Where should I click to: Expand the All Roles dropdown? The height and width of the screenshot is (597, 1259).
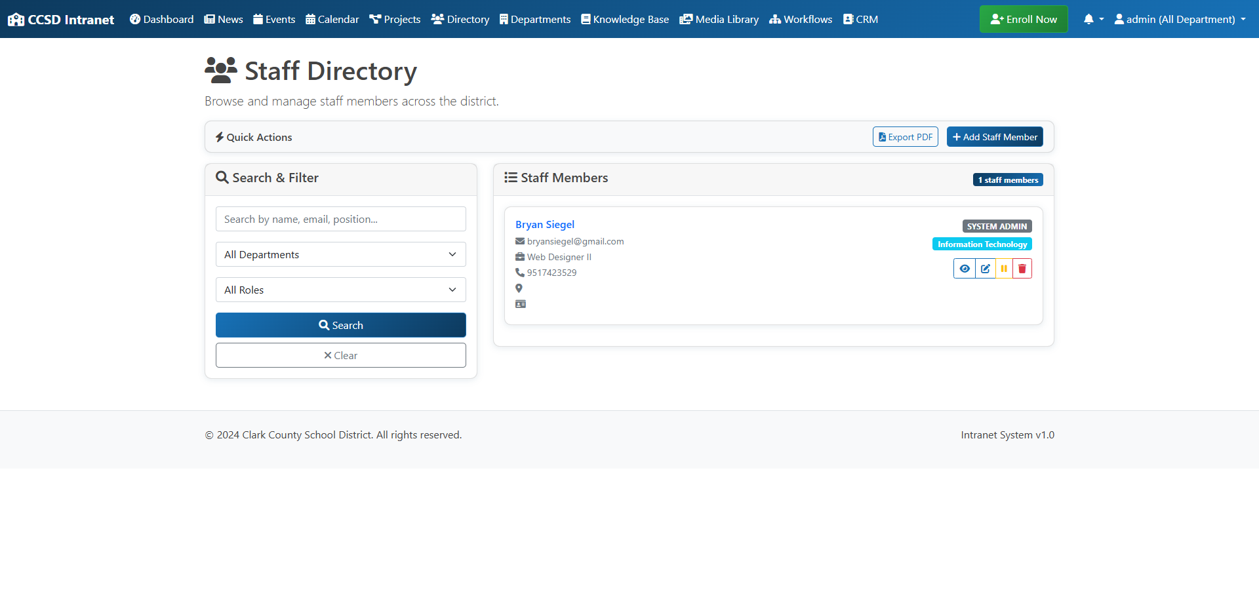tap(340, 290)
